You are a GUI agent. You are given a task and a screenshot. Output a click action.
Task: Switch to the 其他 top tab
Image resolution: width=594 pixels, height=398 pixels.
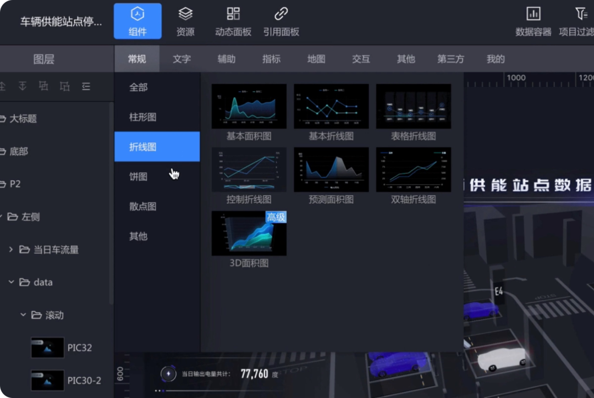click(406, 59)
